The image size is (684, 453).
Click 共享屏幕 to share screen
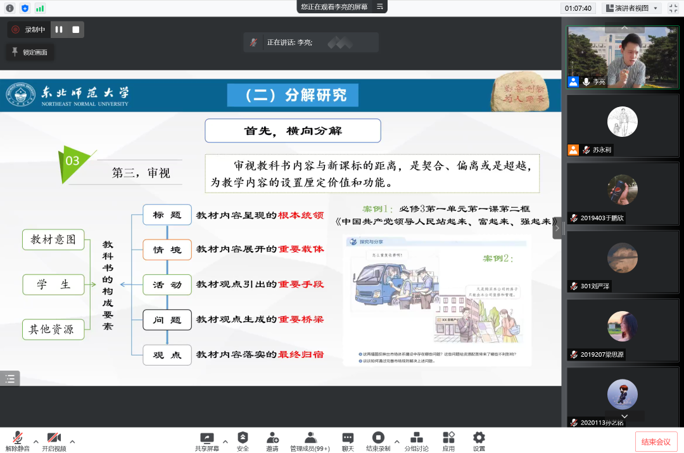206,441
